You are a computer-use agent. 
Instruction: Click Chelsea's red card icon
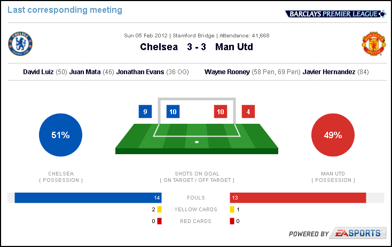[160, 221]
